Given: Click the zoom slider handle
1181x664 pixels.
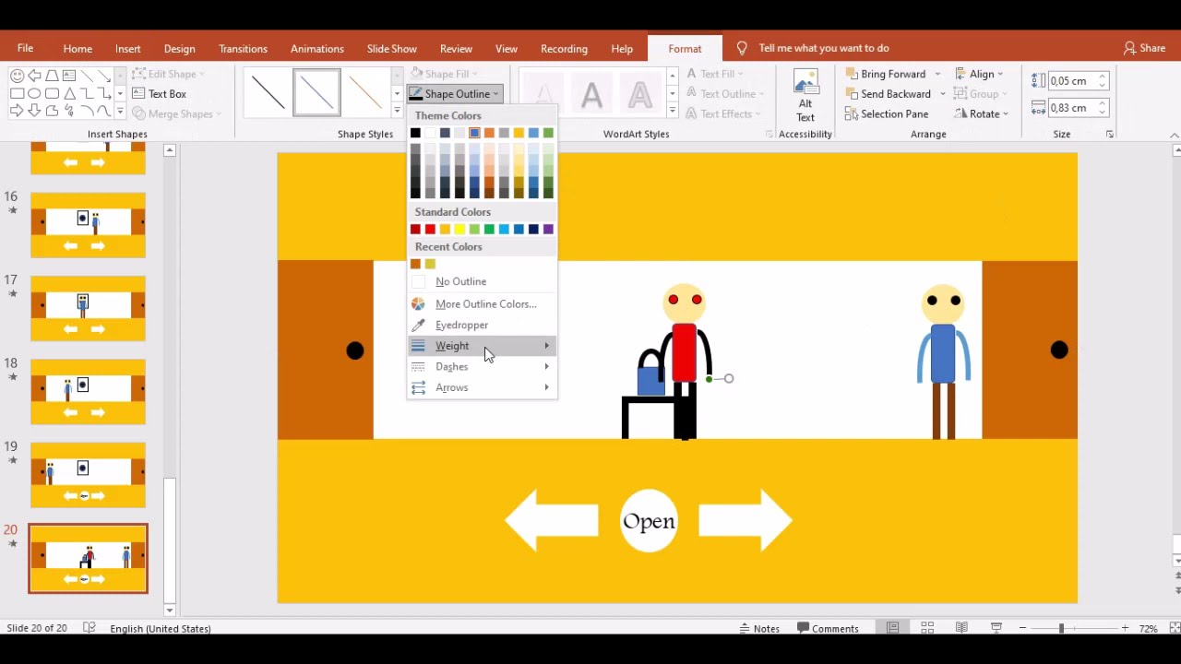Looking at the screenshot, I should pos(1061,629).
